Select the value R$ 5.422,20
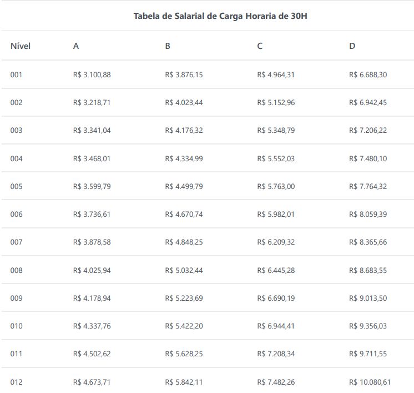414x393 pixels. click(184, 326)
